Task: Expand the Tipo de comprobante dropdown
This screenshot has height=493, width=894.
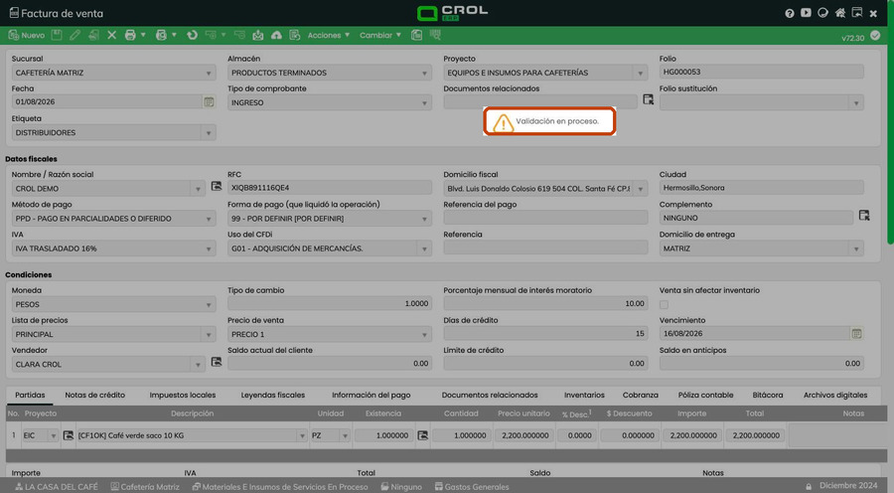Action: 424,103
